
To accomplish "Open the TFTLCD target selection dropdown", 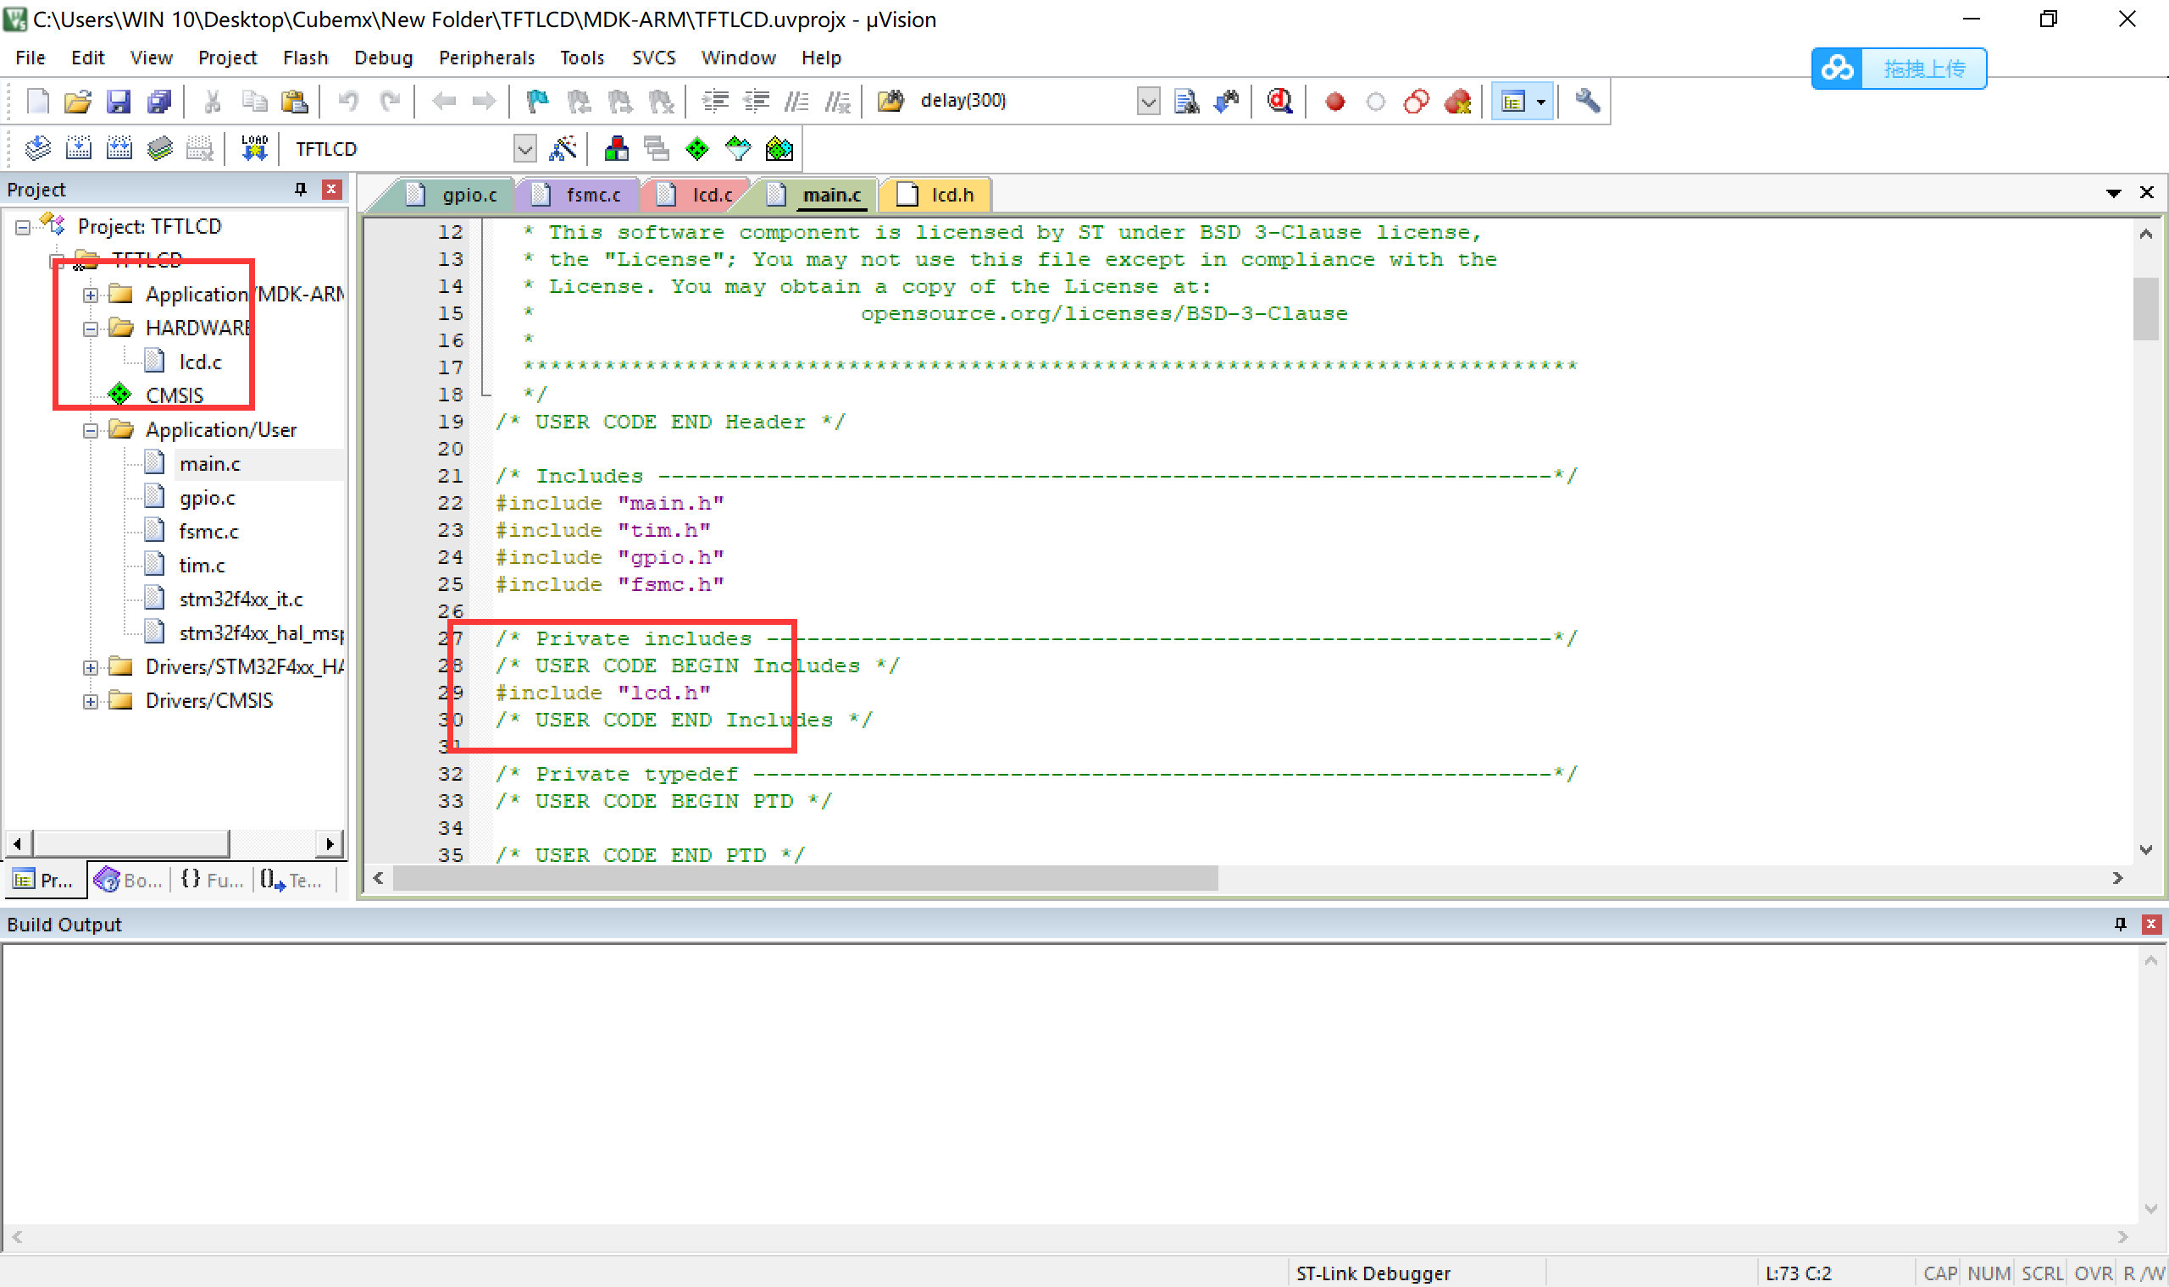I will point(524,148).
